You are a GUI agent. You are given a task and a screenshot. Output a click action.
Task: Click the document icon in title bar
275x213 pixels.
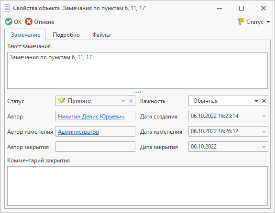coord(7,8)
